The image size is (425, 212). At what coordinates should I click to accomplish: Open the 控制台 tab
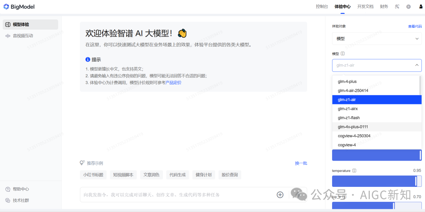(322, 7)
